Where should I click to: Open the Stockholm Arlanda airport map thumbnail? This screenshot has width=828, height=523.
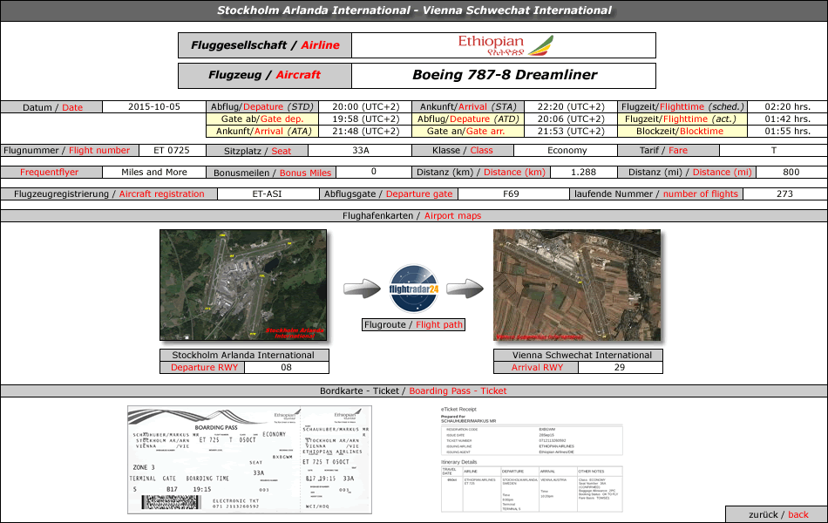[x=243, y=285]
